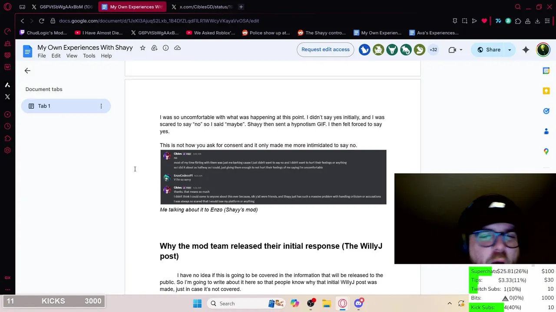The height and width of the screenshot is (312, 556).
Task: Open Opera sidebar Aria AI icon
Action: click(x=7, y=85)
